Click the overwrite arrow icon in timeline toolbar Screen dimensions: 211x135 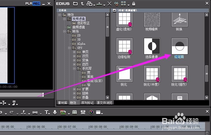pos(12,112)
